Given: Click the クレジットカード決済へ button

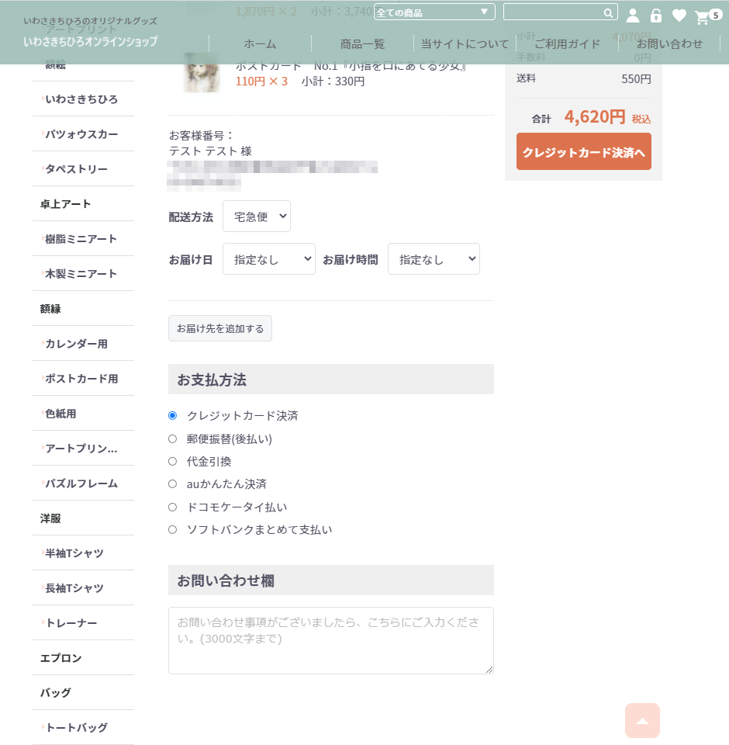Looking at the screenshot, I should pos(584,151).
